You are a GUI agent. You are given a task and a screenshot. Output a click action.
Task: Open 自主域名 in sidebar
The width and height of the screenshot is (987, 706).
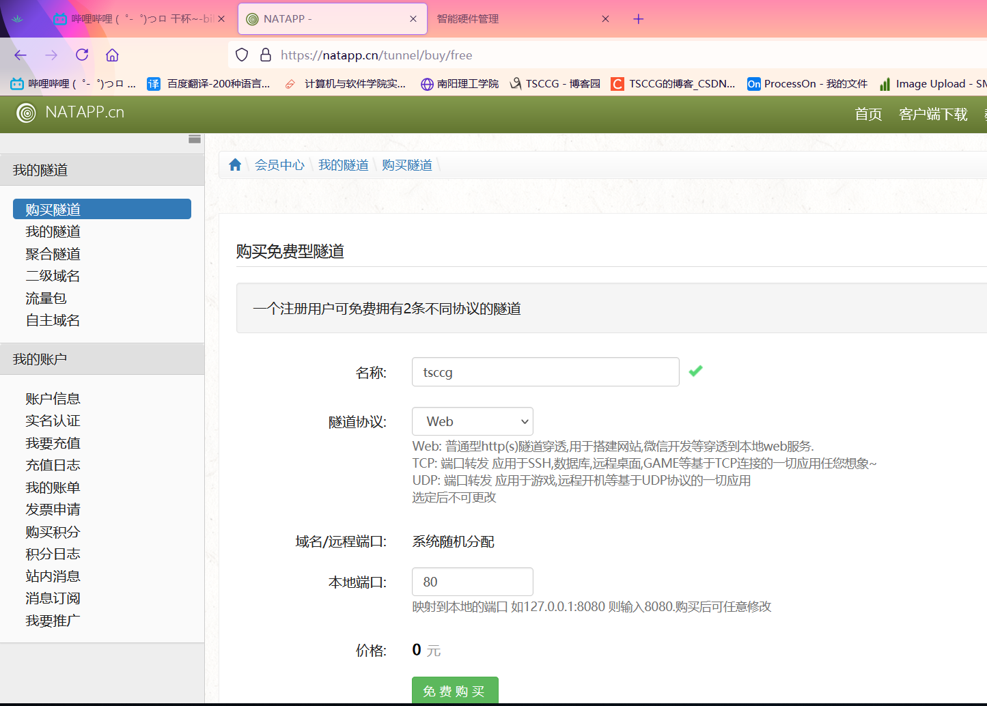(x=53, y=320)
